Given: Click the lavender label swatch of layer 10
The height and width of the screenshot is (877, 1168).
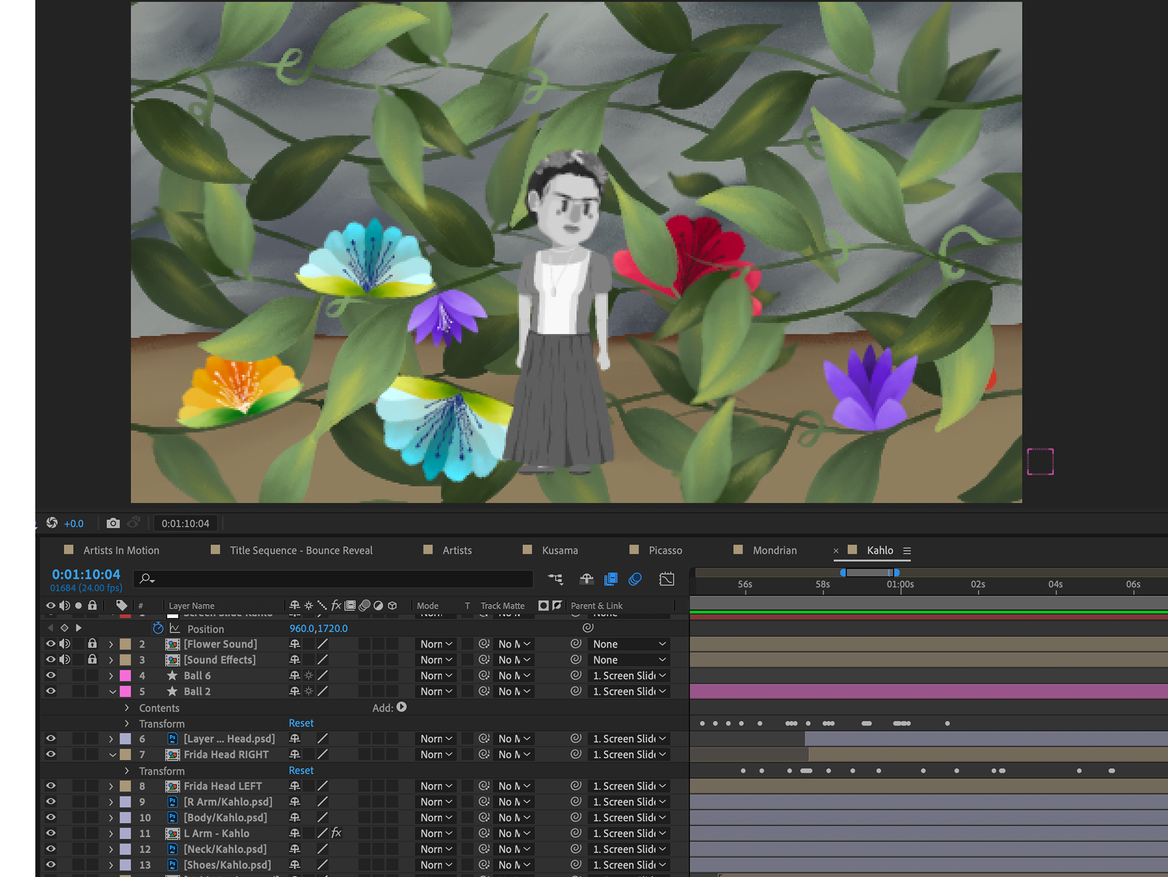Looking at the screenshot, I should click(126, 818).
